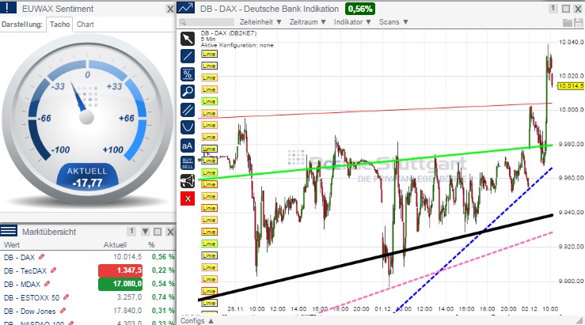
Task: Click the exclamation icon of EUWAX Sentiment
Action: pyautogui.click(x=8, y=8)
